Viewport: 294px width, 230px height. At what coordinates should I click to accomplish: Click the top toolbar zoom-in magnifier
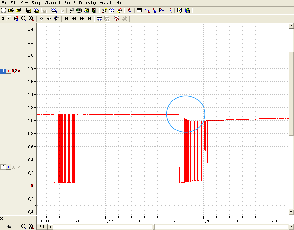click(x=31, y=19)
